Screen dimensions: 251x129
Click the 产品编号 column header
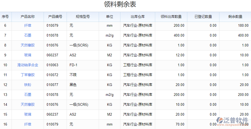(x=55, y=17)
